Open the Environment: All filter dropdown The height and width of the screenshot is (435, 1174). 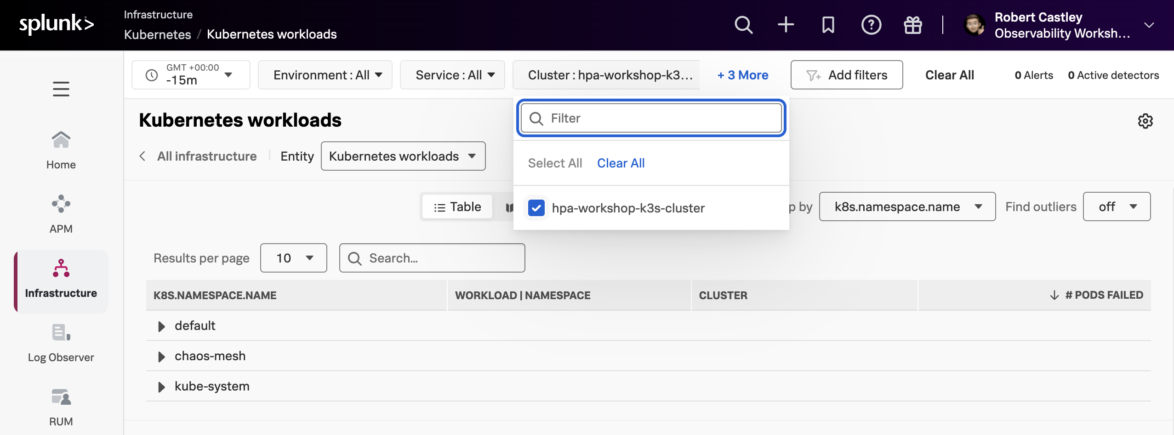pos(325,75)
